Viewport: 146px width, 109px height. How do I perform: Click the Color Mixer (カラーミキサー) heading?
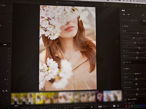coord(132,99)
